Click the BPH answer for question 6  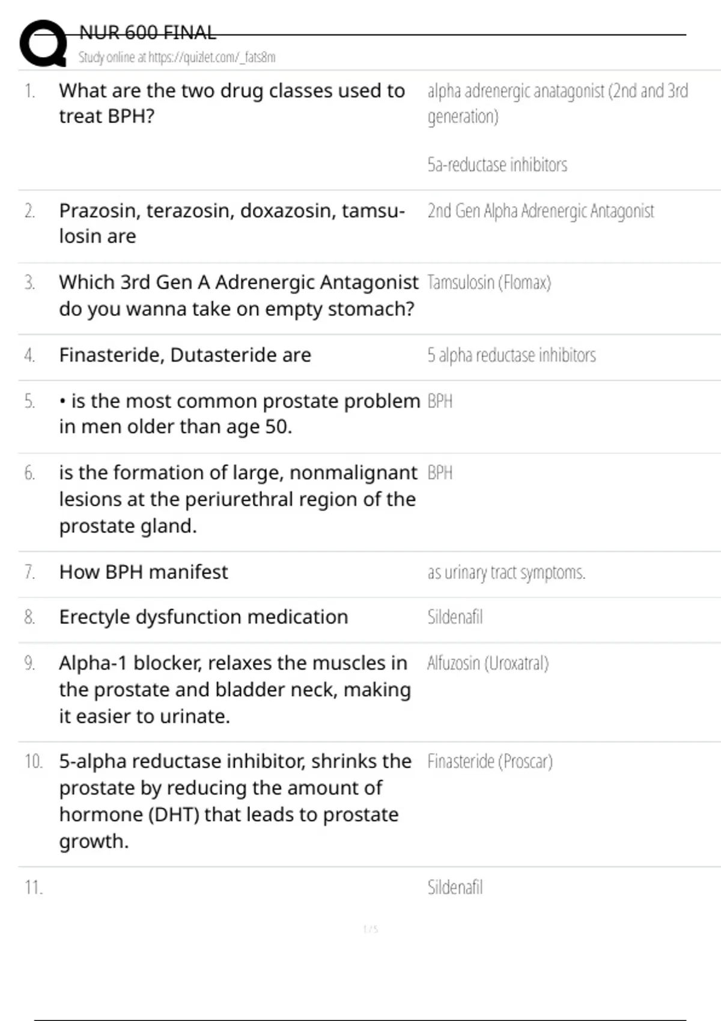click(x=440, y=473)
